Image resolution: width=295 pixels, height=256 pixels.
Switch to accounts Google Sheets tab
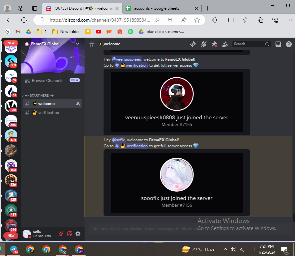click(161, 8)
